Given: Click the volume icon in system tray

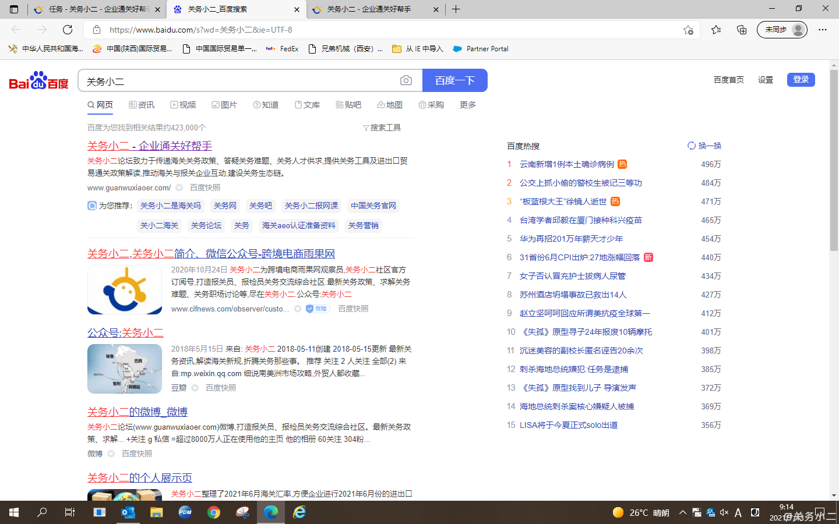Looking at the screenshot, I should coord(724,512).
